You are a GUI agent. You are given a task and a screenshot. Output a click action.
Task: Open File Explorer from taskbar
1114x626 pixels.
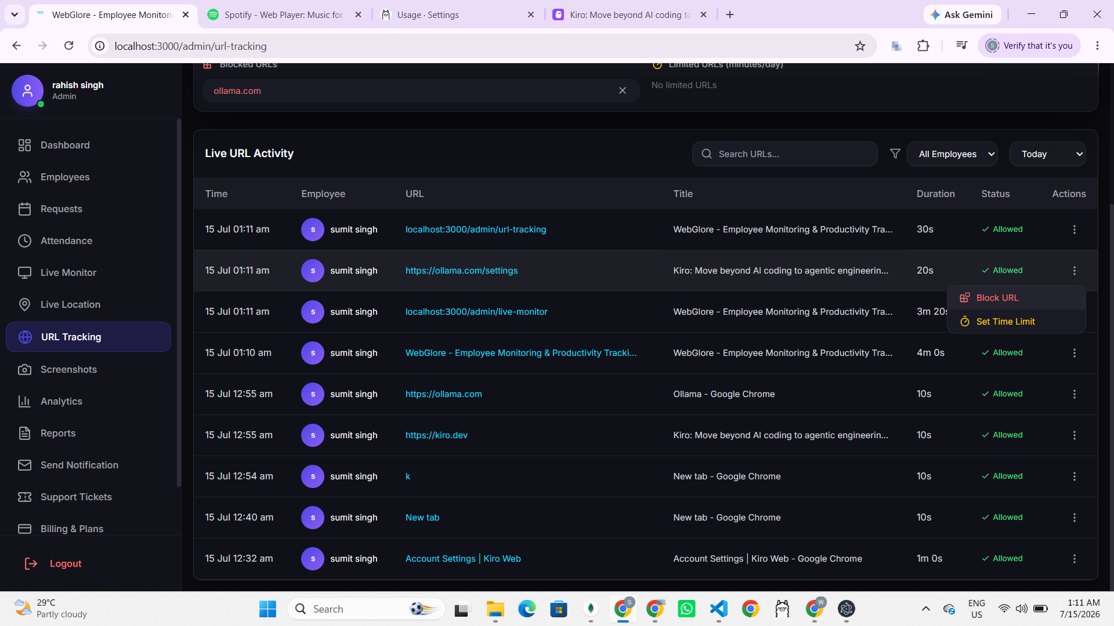coord(495,609)
